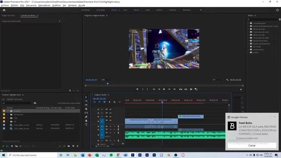Switch Project panel to List View
Screen dimensions: 281x158
coord(7,146)
